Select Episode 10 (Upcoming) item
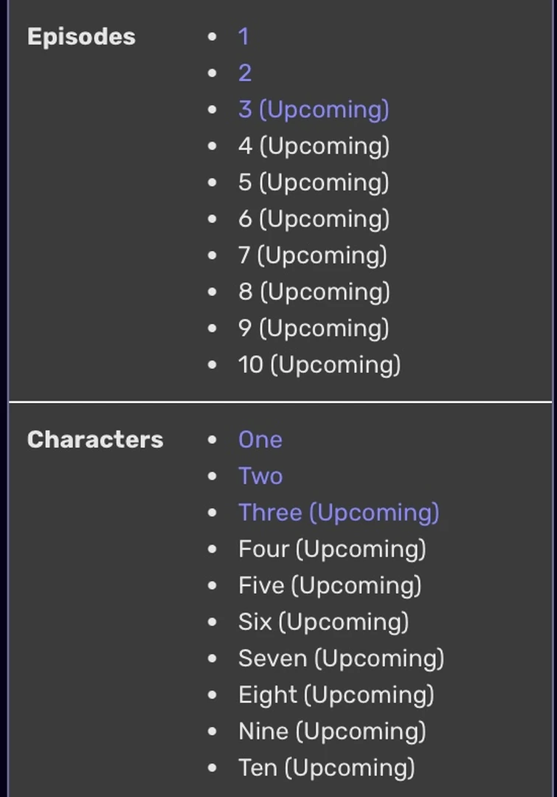 [319, 365]
